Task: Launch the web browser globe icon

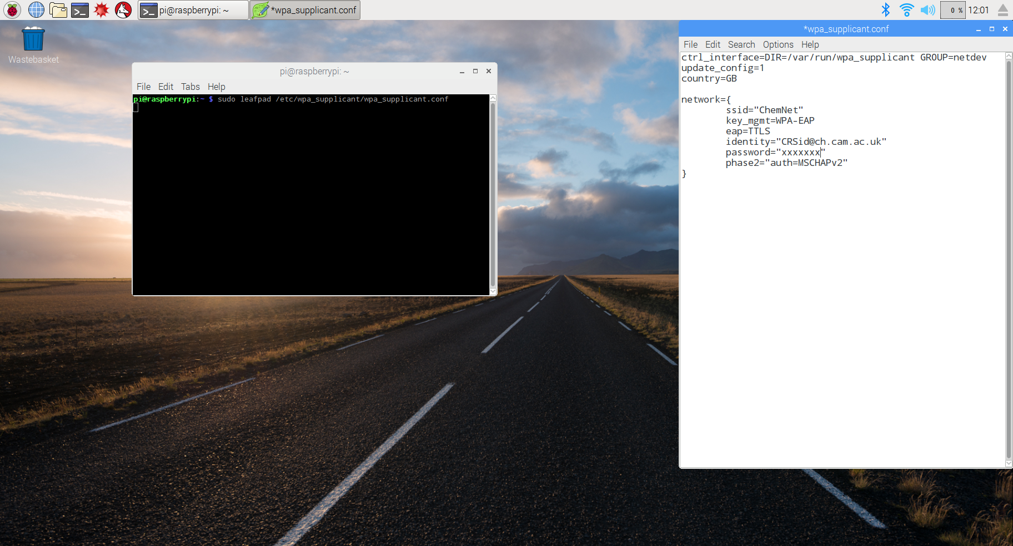Action: coord(36,10)
